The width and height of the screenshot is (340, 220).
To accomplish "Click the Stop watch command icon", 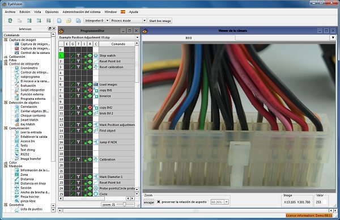I will tap(96, 56).
